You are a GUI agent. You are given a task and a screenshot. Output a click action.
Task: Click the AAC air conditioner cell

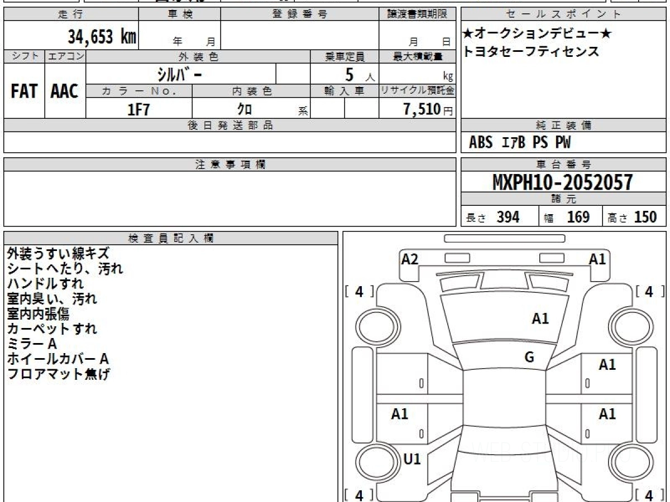[65, 91]
